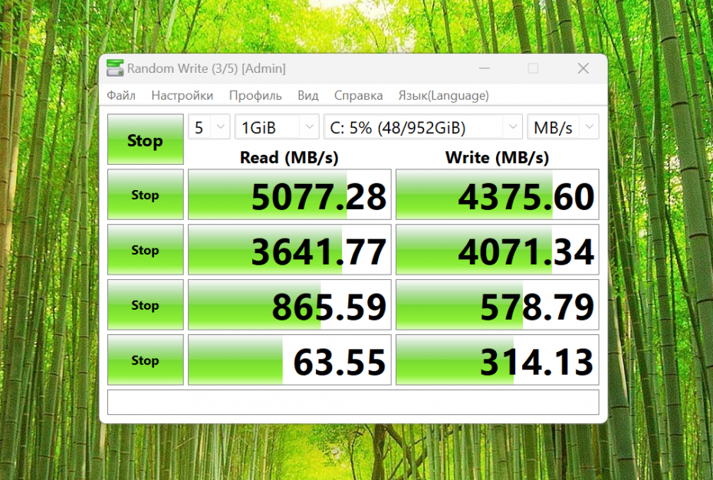The height and width of the screenshot is (480, 713).
Task: Open the Настройки menu
Action: click(182, 96)
